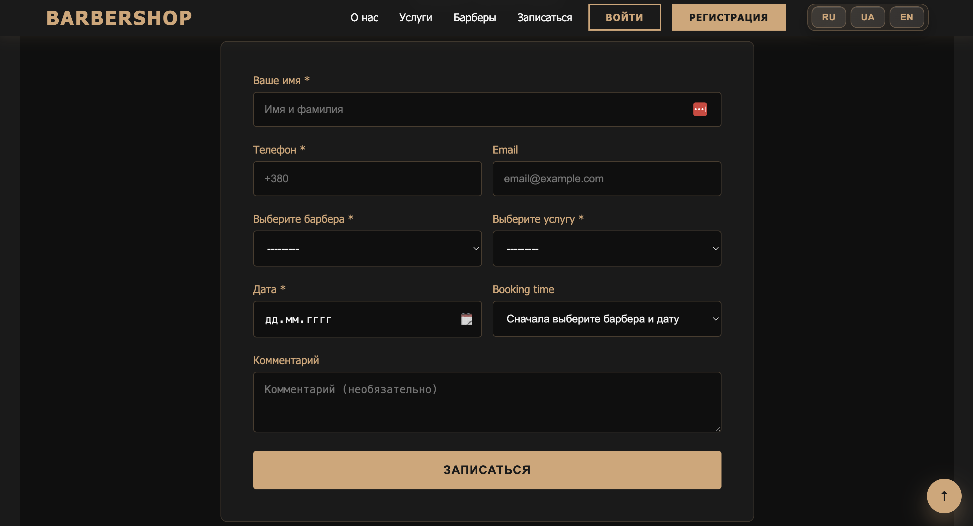Click the BARBERSHOP logo
The width and height of the screenshot is (973, 526).
coord(119,18)
